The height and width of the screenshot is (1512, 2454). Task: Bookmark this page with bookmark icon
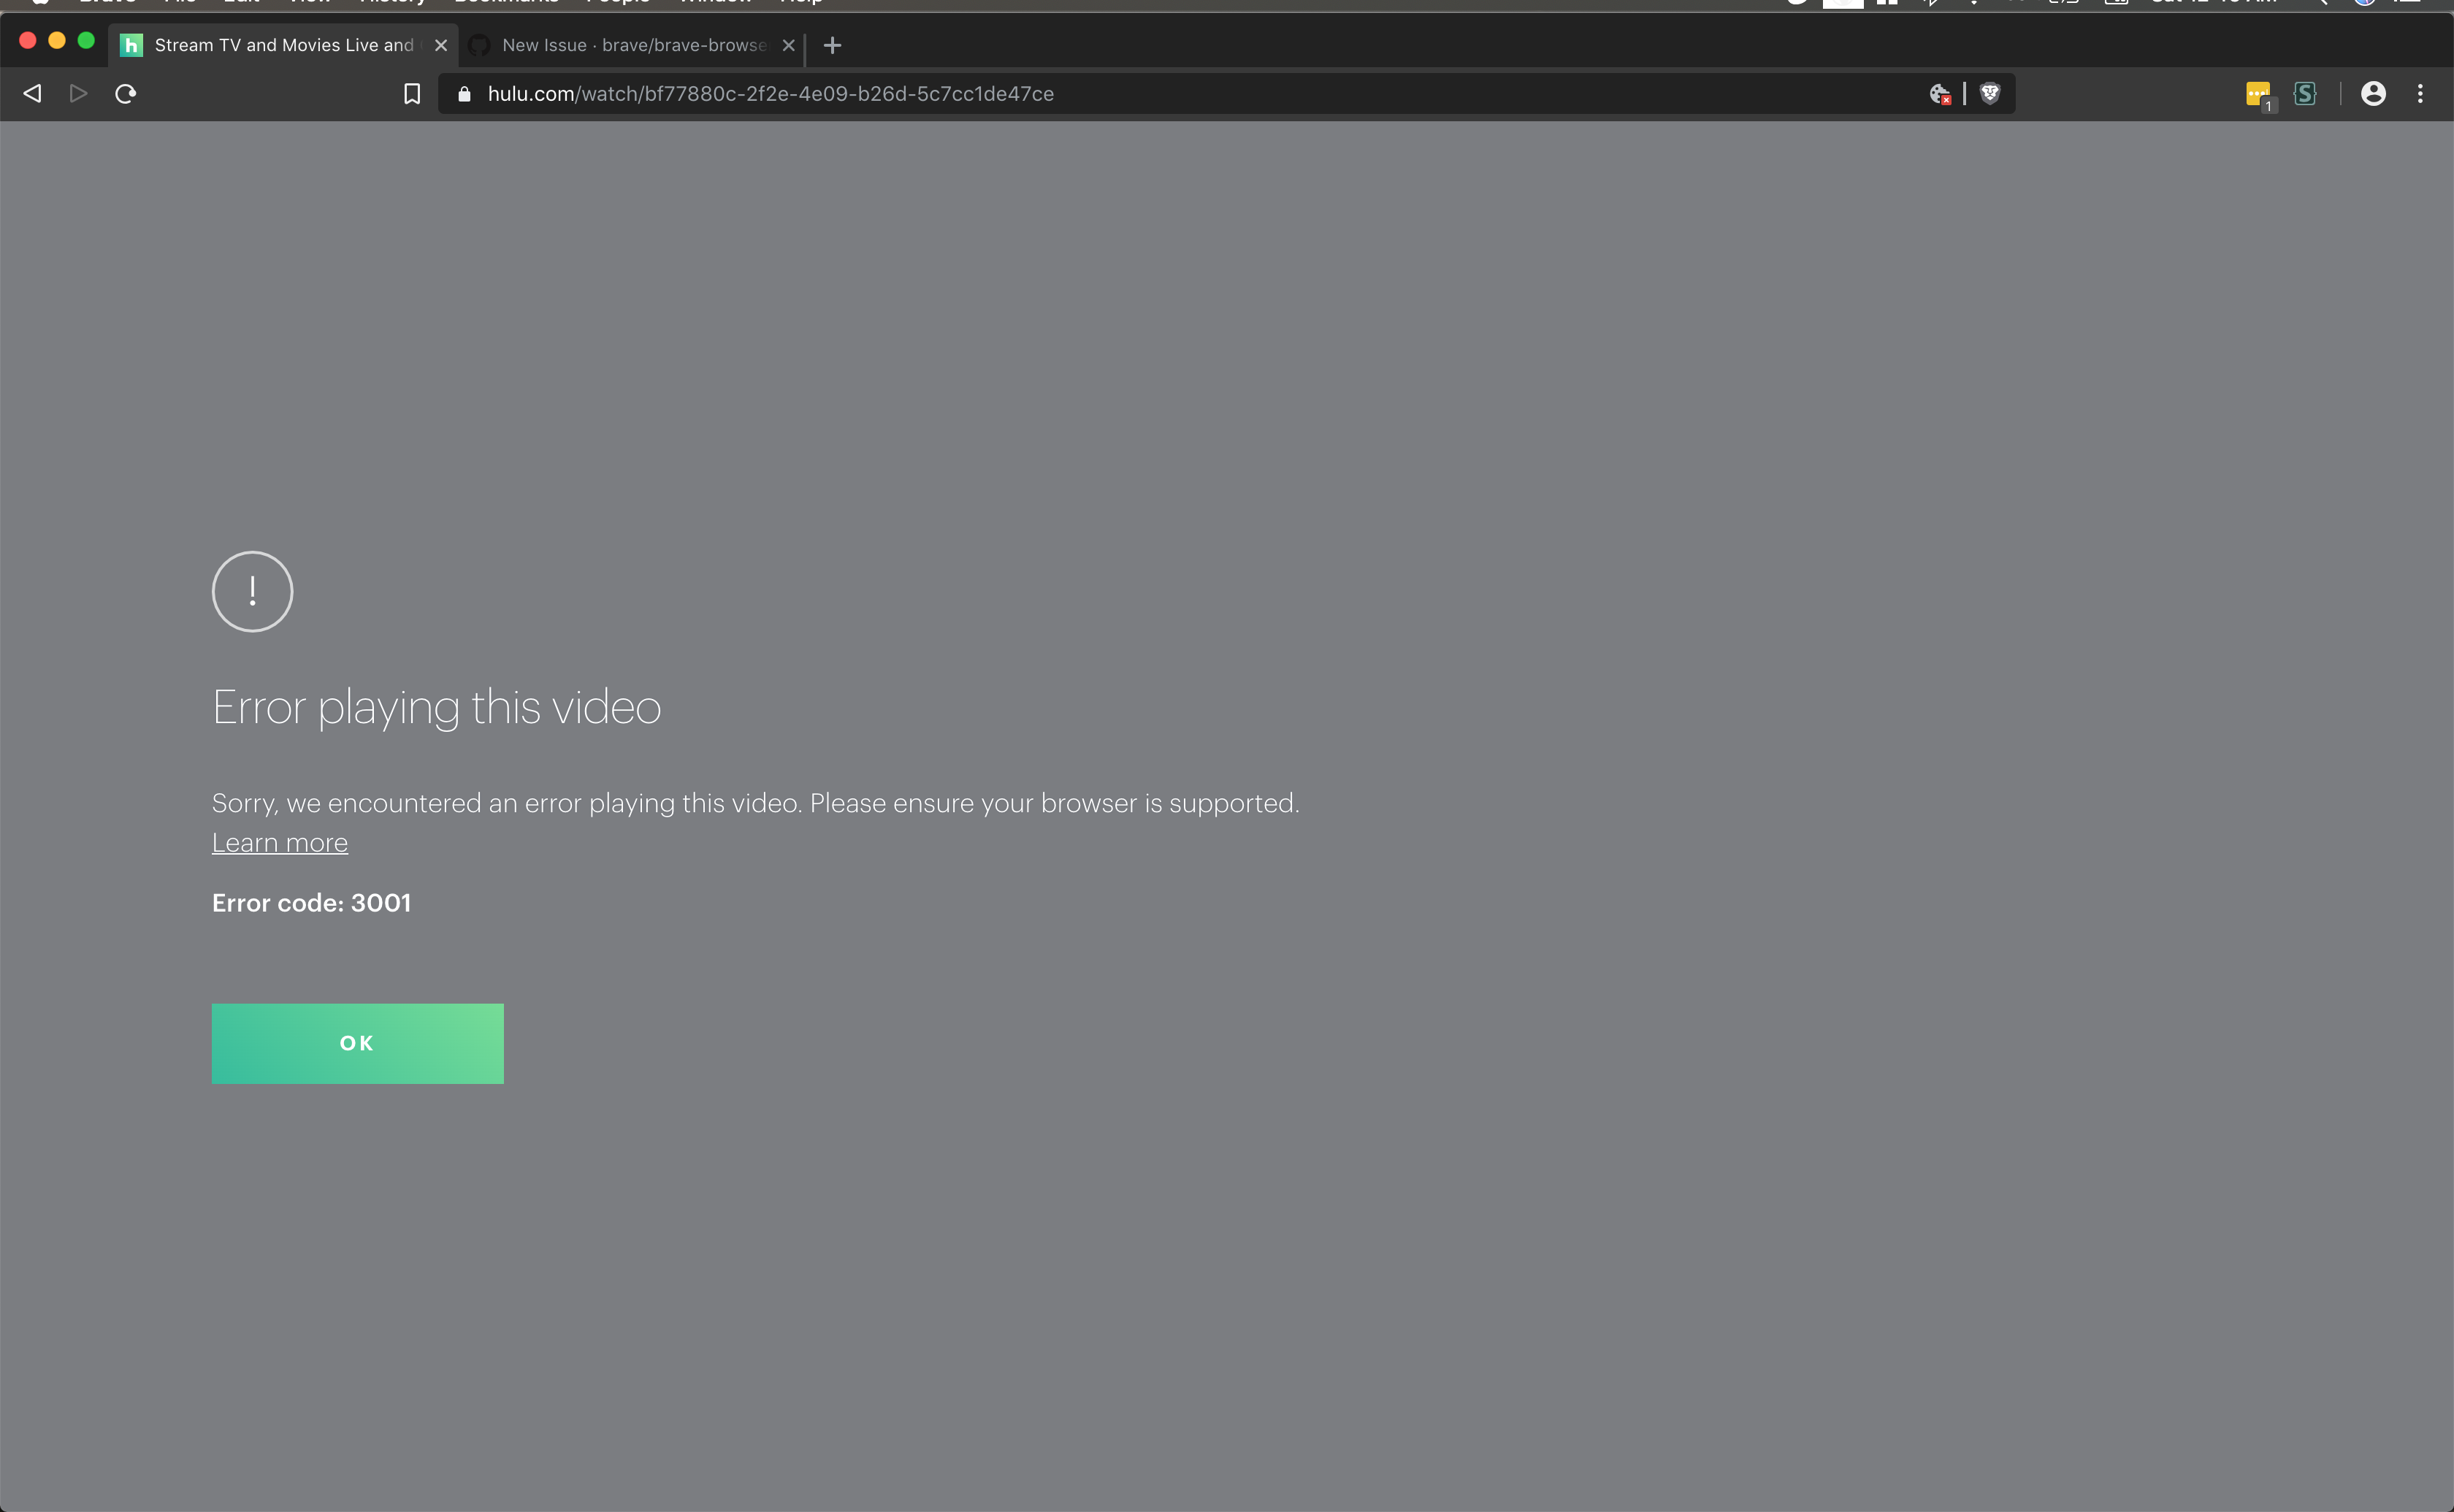click(x=412, y=94)
